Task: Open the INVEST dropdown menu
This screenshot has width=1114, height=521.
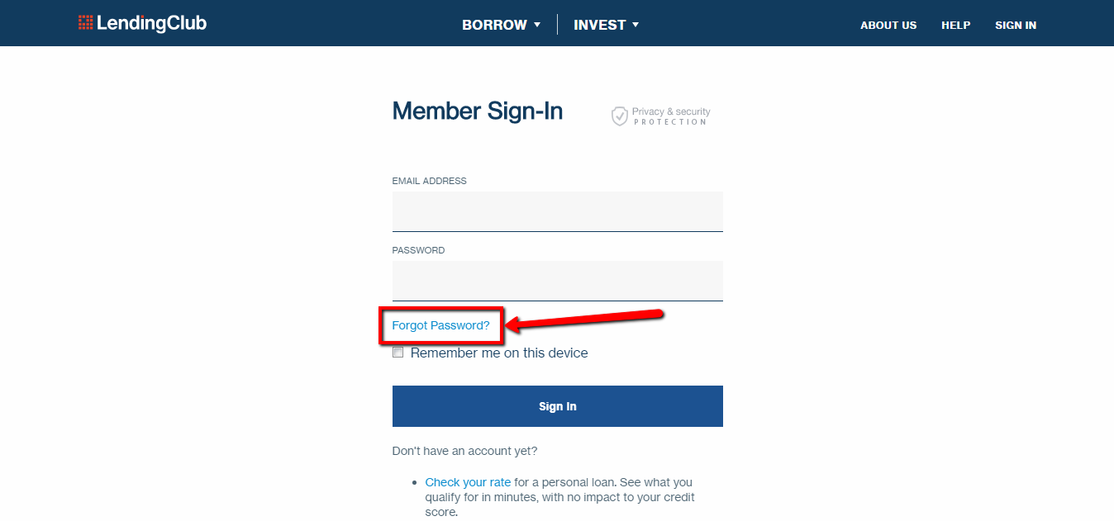Action: 600,25
